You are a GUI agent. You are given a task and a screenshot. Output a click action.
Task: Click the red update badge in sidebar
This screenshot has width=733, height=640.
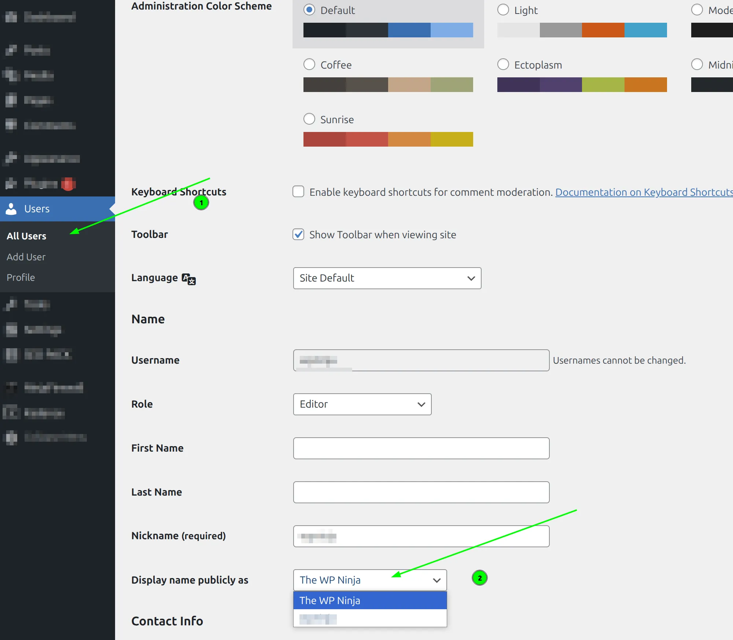click(x=68, y=184)
